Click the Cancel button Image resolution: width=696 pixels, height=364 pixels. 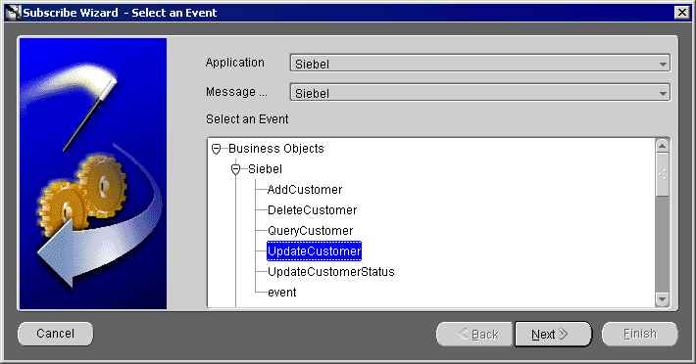(56, 334)
